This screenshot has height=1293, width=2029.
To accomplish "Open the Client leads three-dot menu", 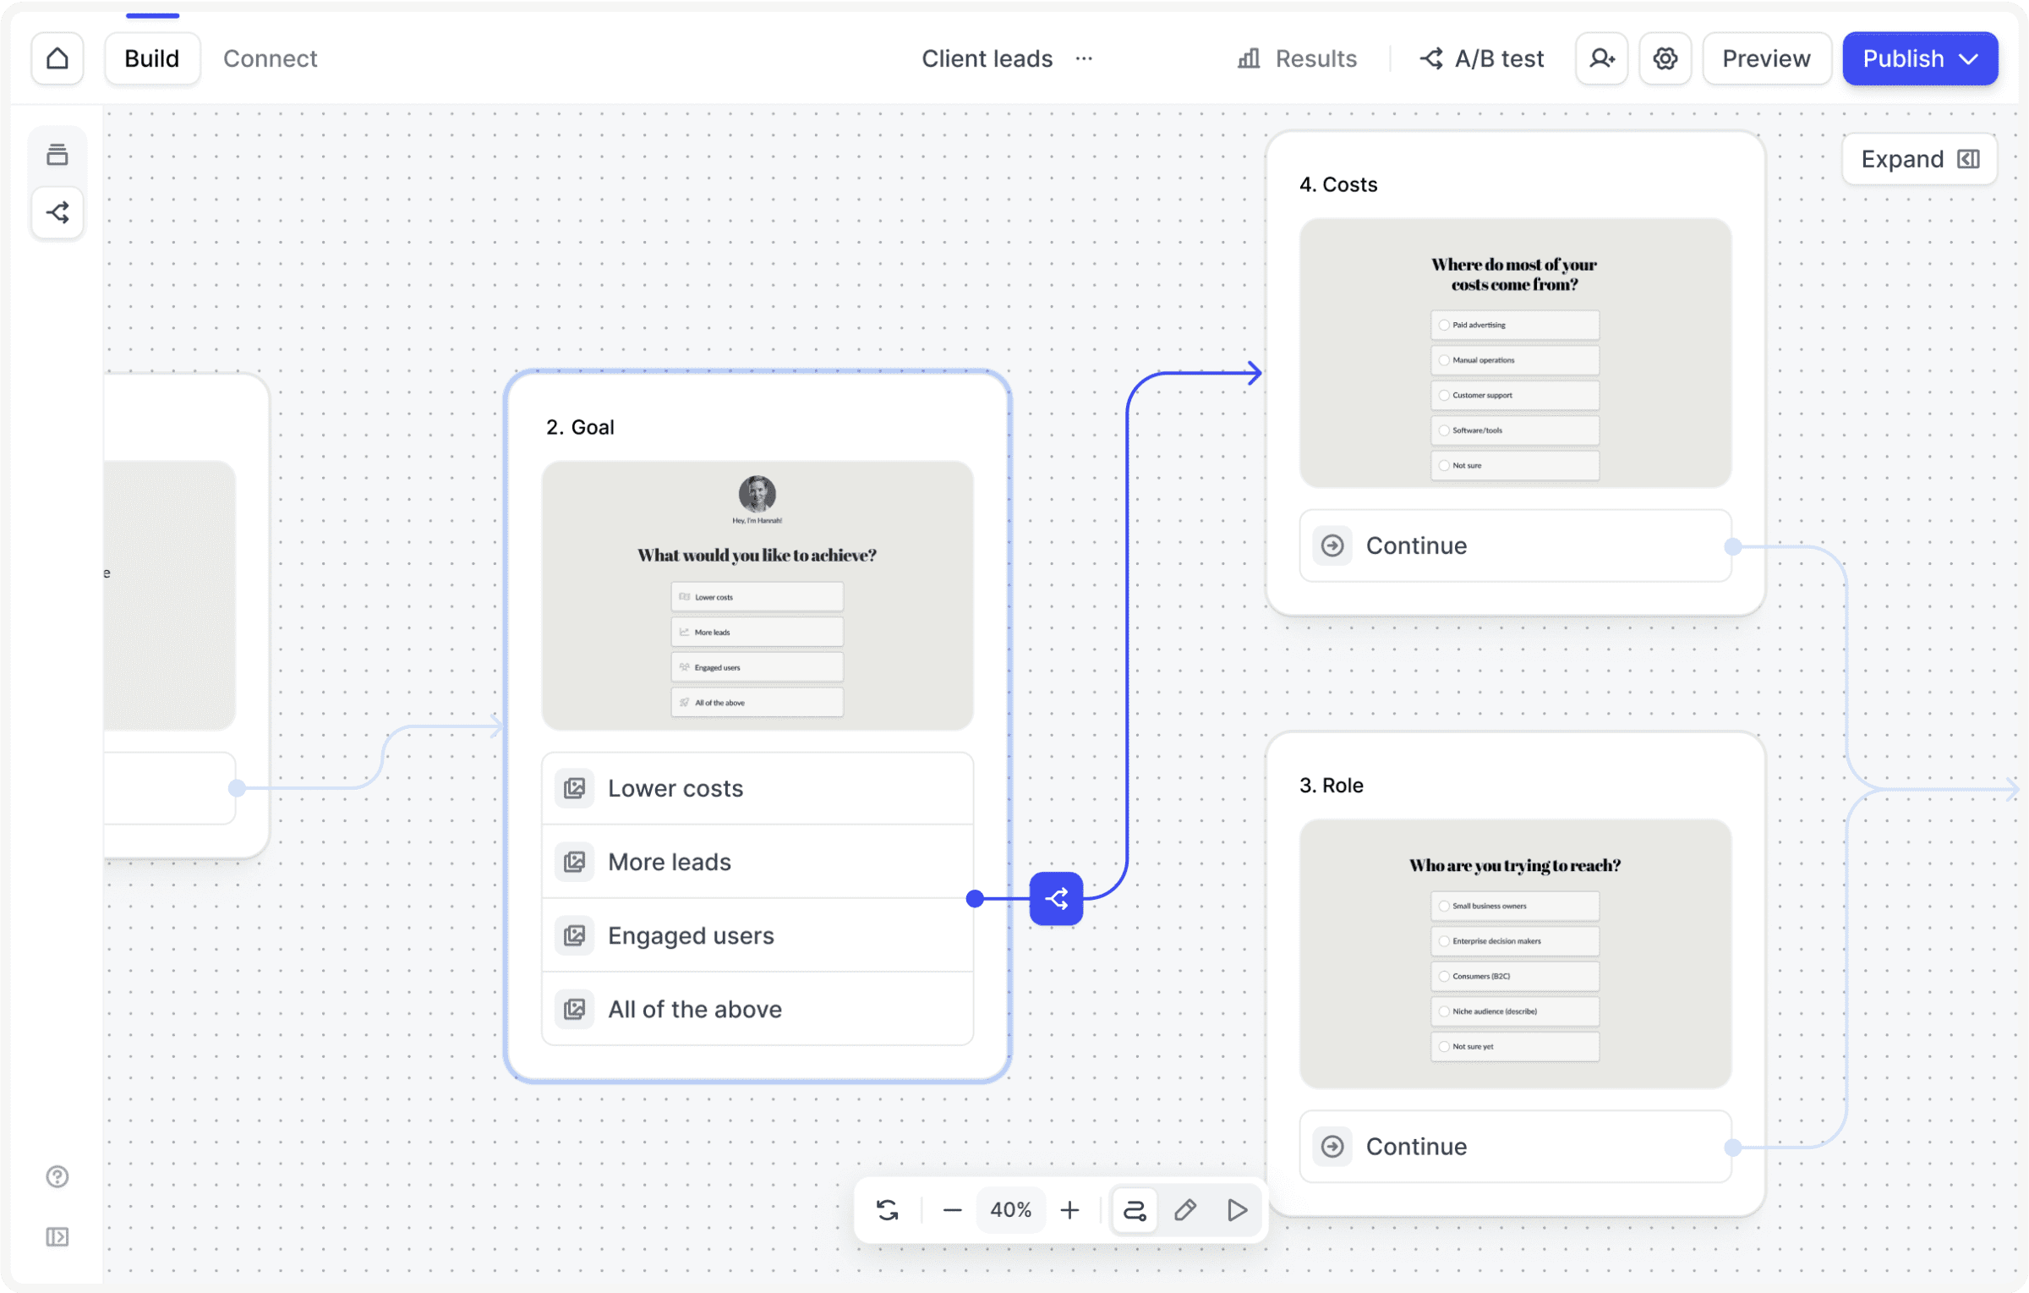I will click(x=1084, y=58).
